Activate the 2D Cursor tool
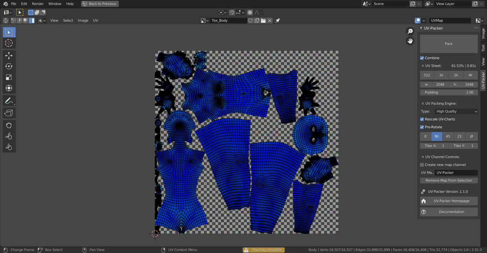Image resolution: width=487 pixels, height=253 pixels. tap(9, 43)
